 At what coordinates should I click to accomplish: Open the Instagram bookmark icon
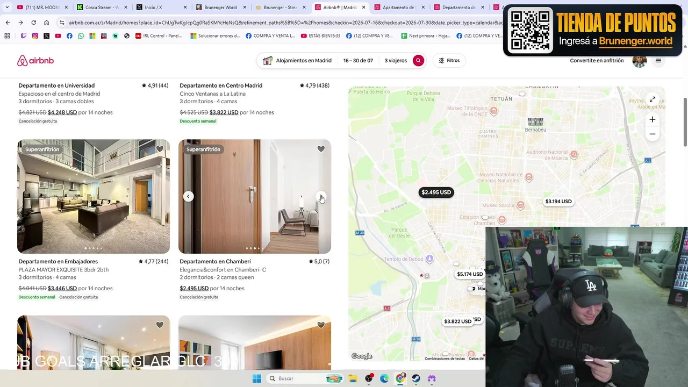35,36
